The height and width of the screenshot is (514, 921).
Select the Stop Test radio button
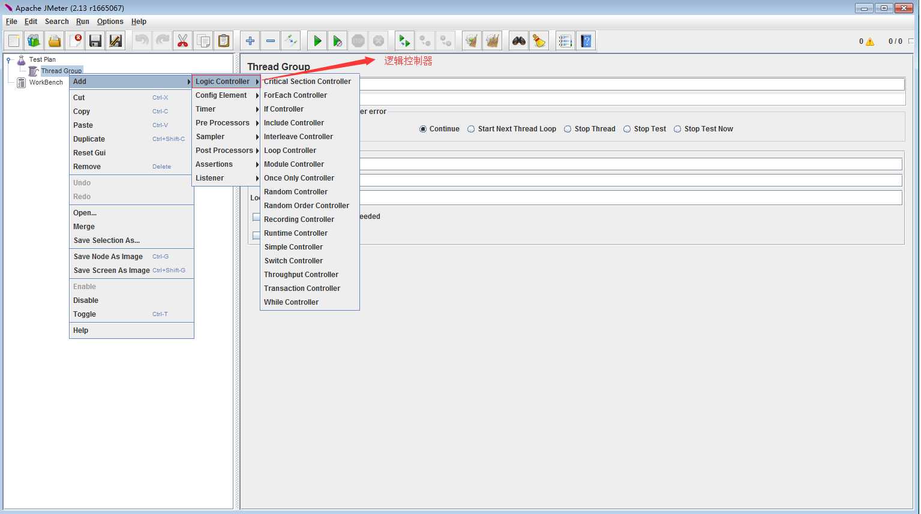[627, 129]
